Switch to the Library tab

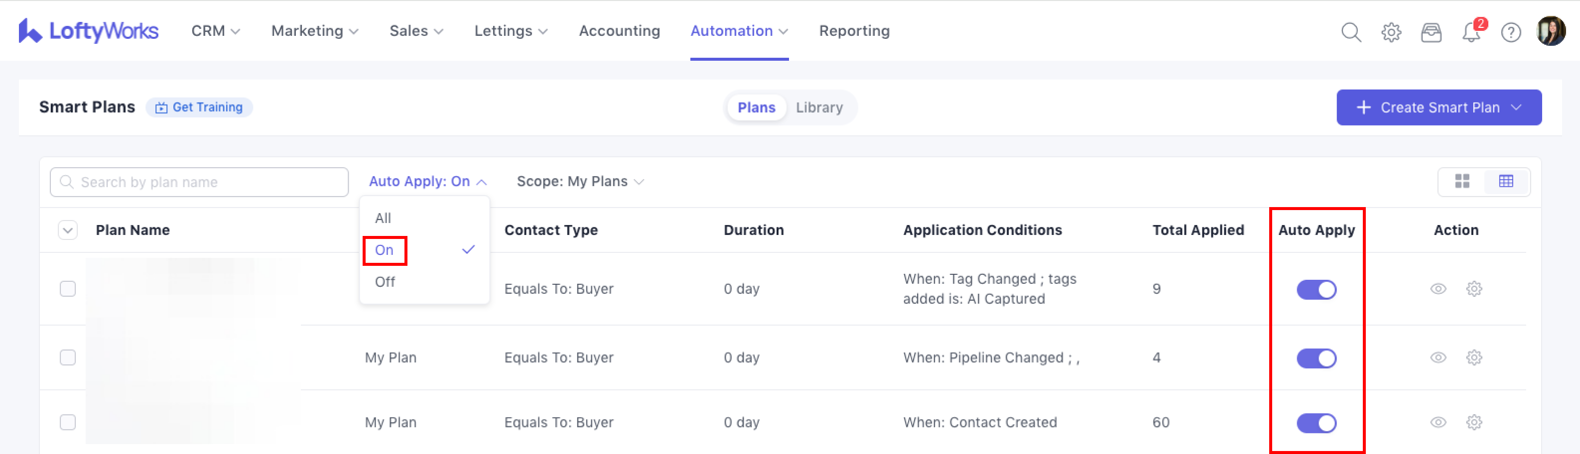click(x=819, y=108)
